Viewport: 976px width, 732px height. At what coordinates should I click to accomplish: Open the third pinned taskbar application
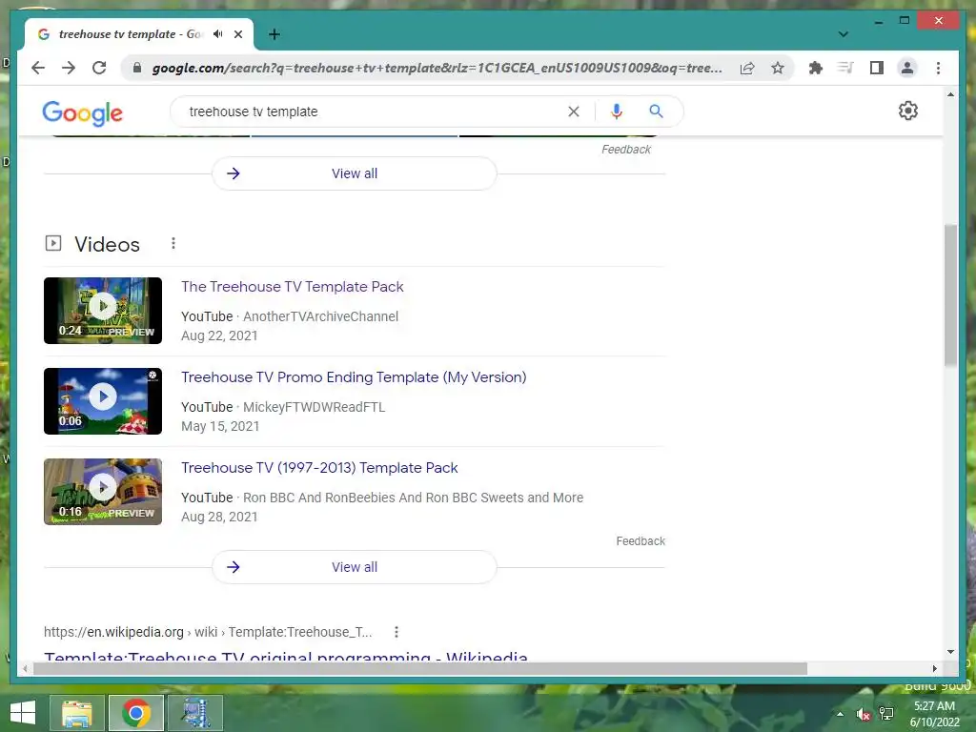[x=195, y=713]
